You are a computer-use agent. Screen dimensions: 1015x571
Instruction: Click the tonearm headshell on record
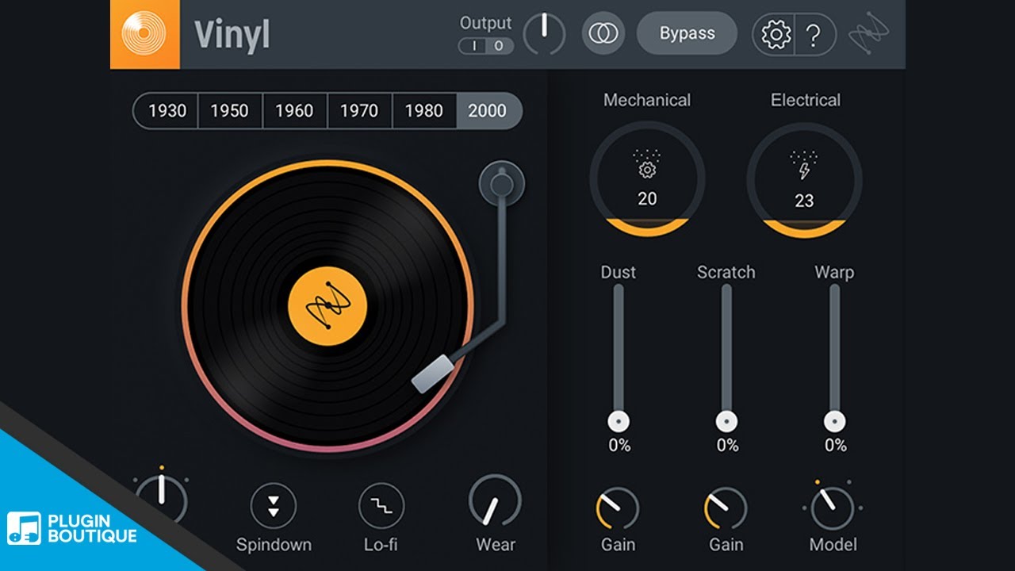click(433, 374)
